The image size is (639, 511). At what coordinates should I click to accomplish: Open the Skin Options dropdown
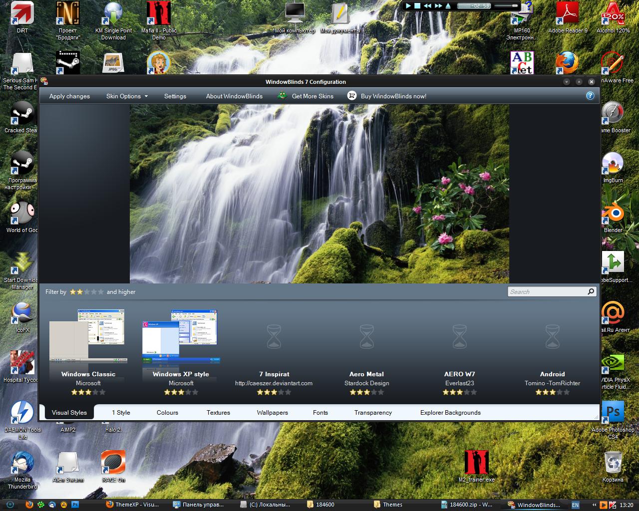click(127, 96)
